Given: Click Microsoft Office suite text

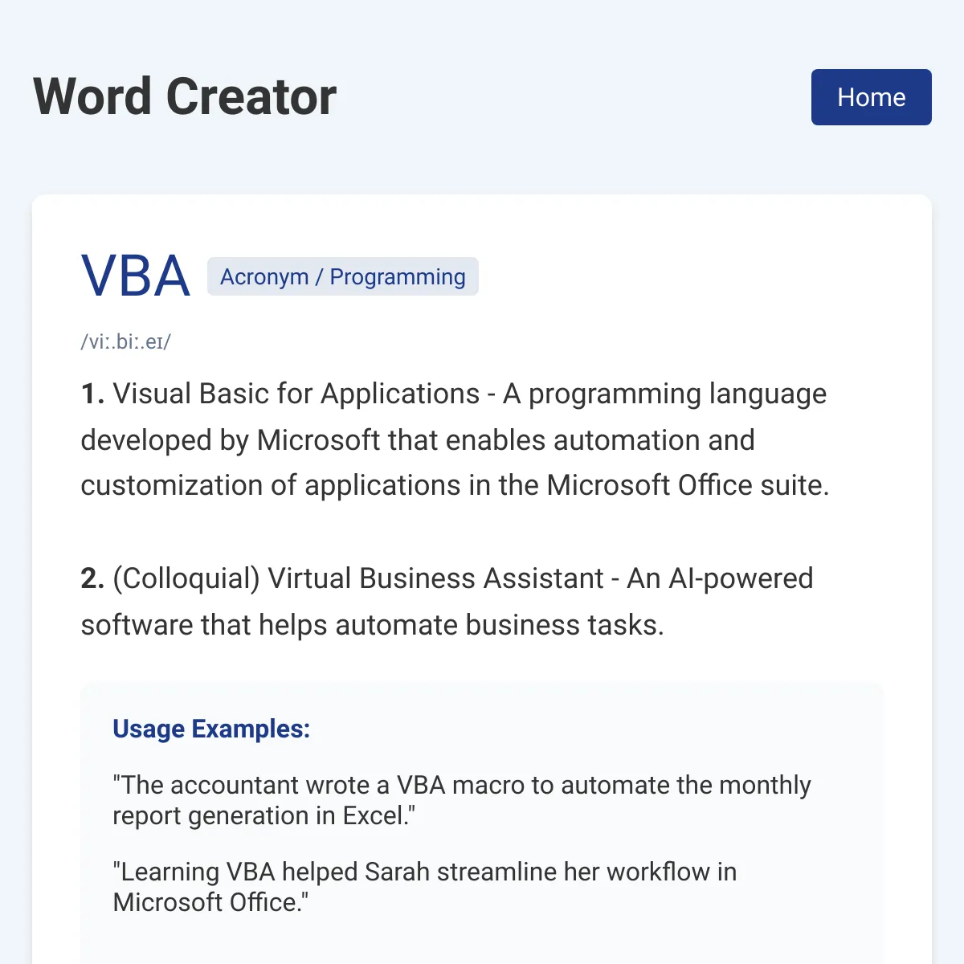Looking at the screenshot, I should tap(688, 485).
